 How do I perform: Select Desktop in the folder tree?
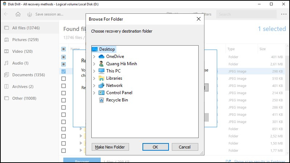107,49
